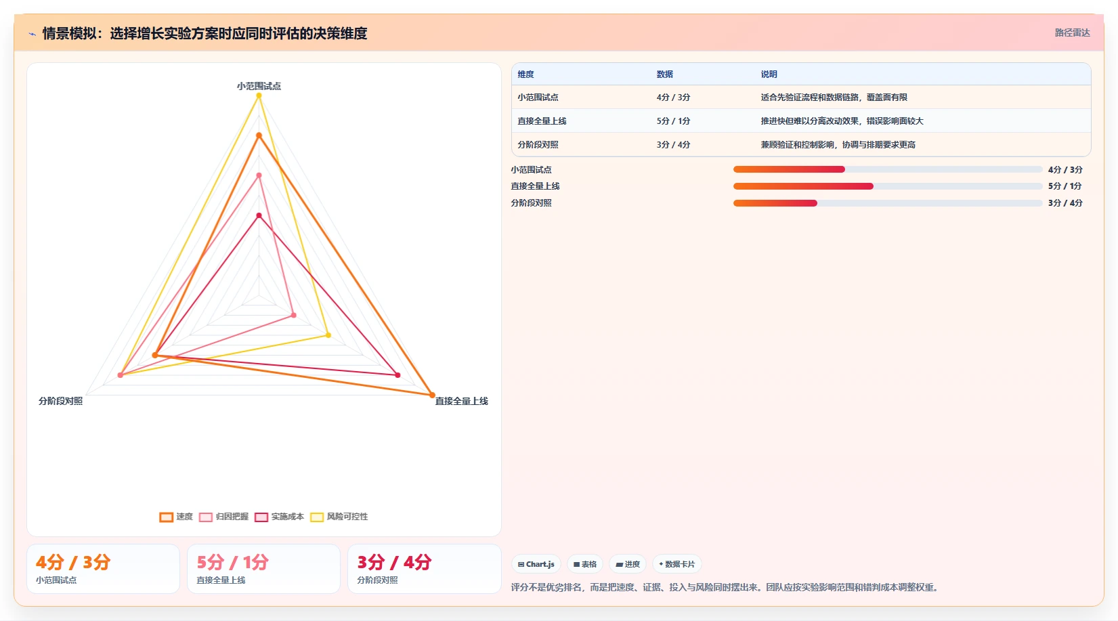The height and width of the screenshot is (621, 1118).
Task: Click the orange point at 直接全量上线 vertex
Action: [x=432, y=395]
